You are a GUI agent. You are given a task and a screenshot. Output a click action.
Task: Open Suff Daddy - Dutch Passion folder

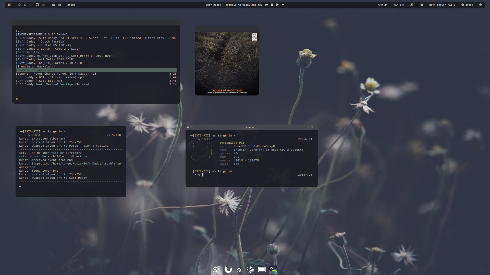(41, 42)
